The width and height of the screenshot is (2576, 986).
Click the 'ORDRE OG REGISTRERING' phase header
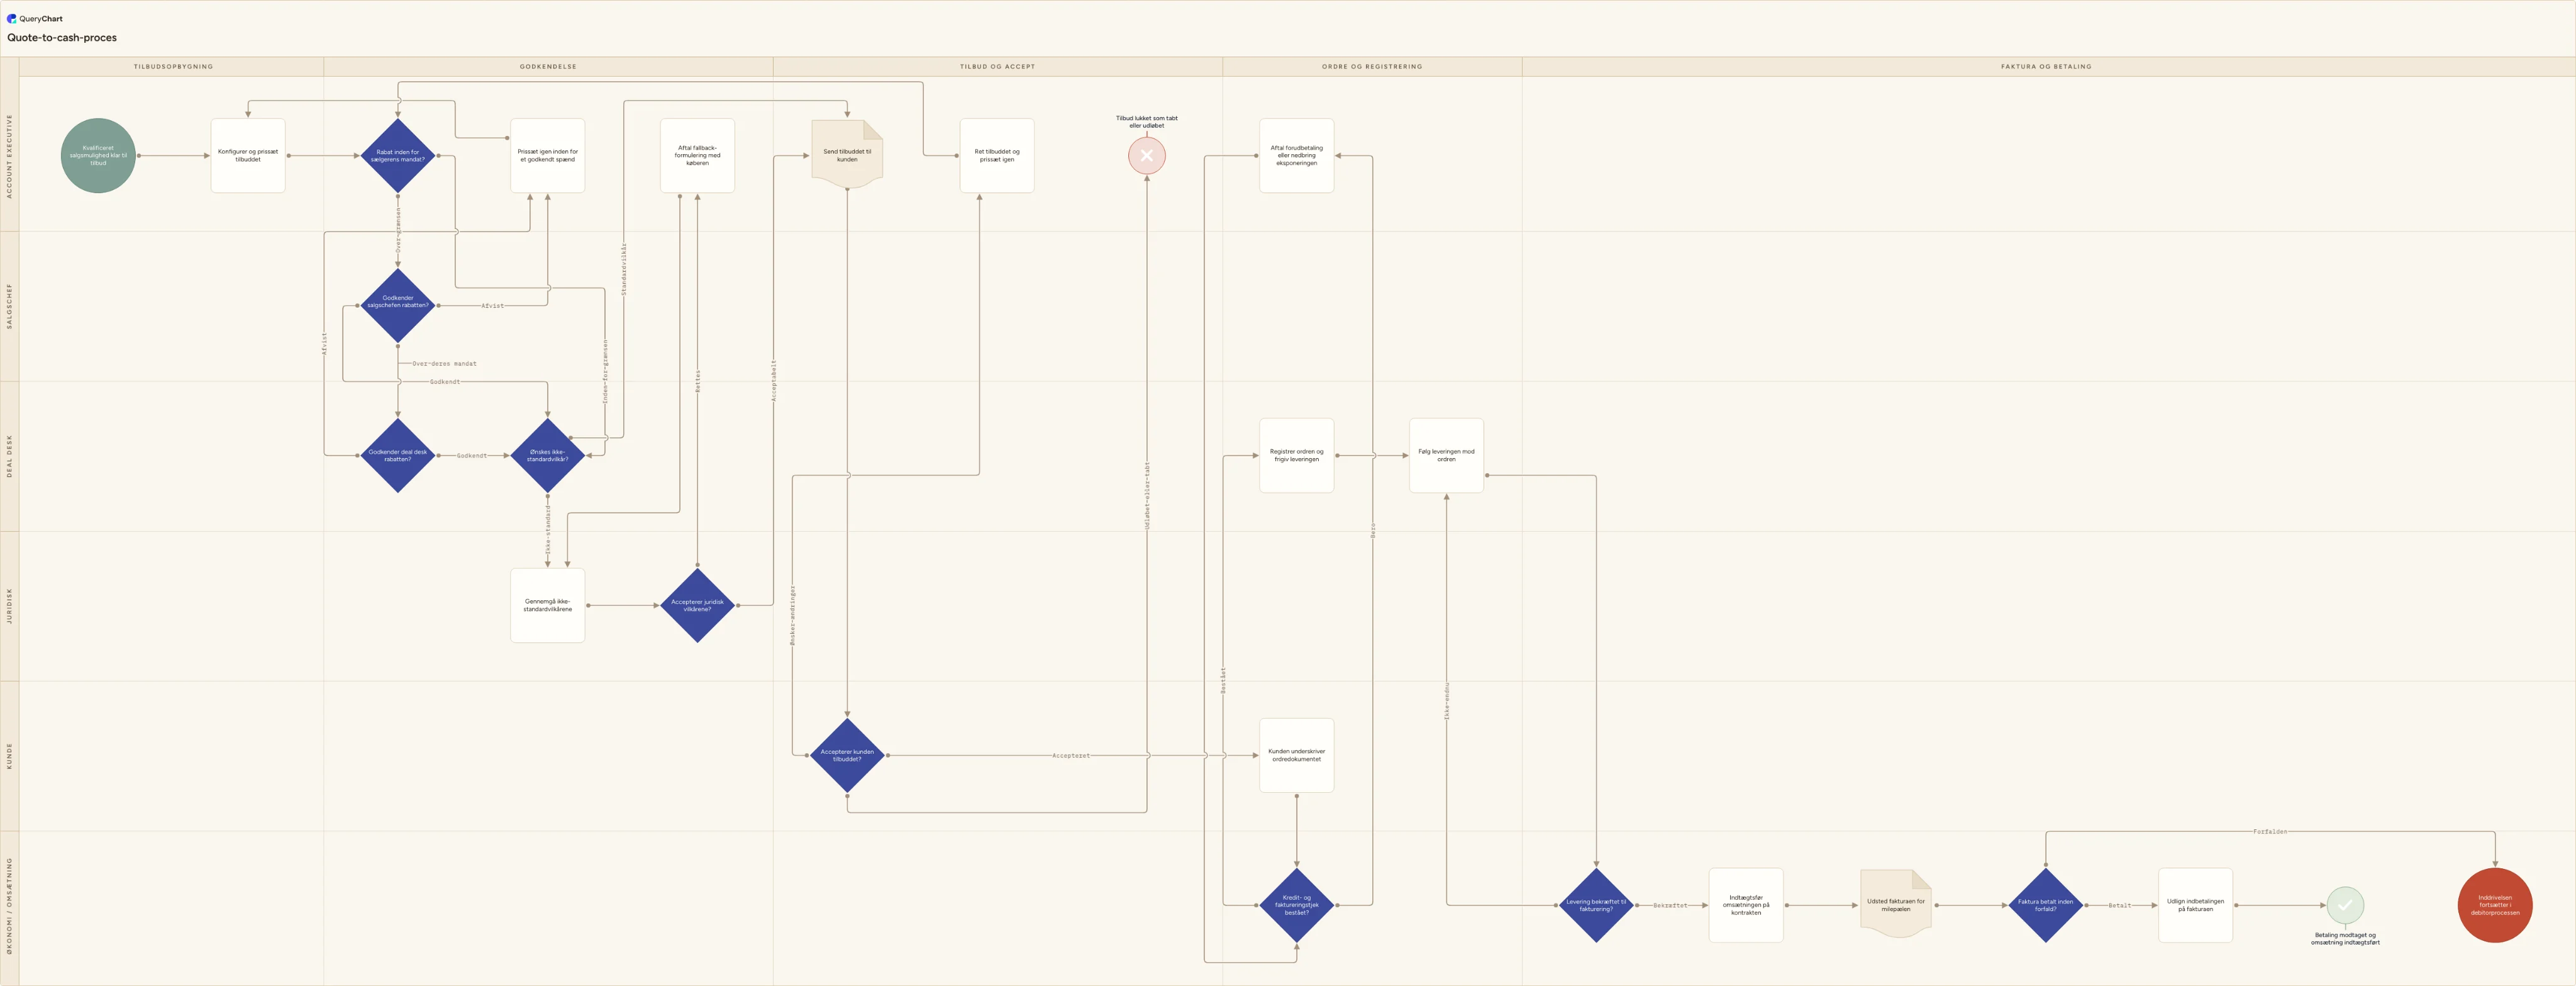click(1372, 67)
